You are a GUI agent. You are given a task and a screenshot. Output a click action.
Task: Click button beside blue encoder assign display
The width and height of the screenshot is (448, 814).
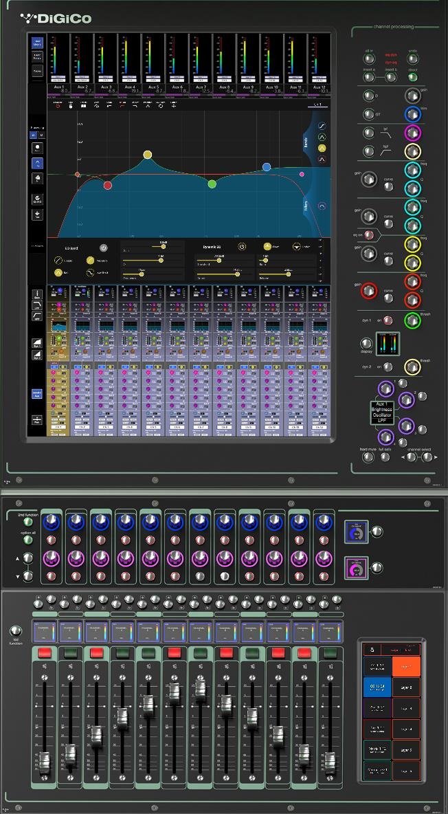coord(377,531)
